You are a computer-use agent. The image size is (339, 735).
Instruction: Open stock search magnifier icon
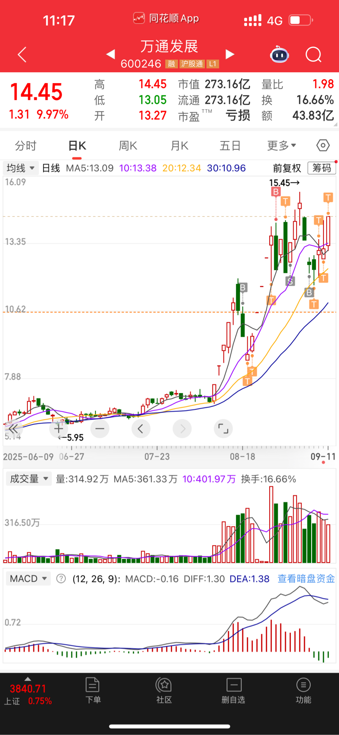tap(314, 55)
